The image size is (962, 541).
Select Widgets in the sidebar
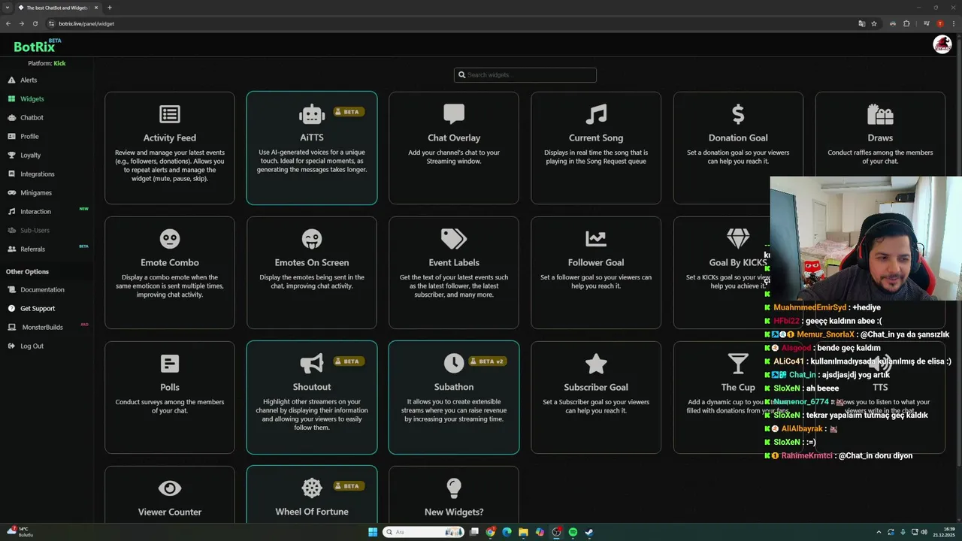pyautogui.click(x=32, y=99)
